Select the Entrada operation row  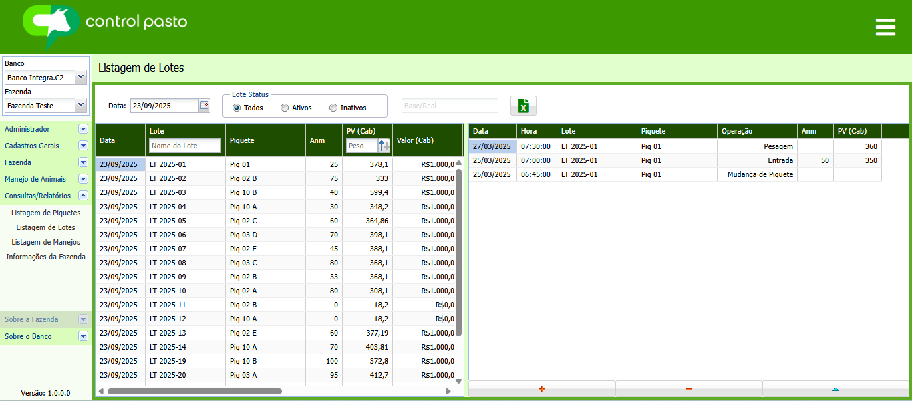tap(675, 160)
